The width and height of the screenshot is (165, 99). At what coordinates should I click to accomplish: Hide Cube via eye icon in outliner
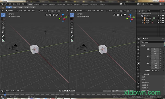pyautogui.click(x=161, y=20)
